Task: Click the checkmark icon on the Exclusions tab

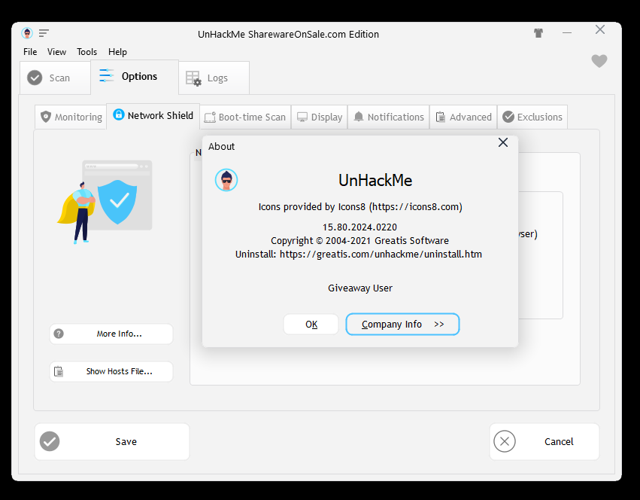Action: click(x=508, y=117)
